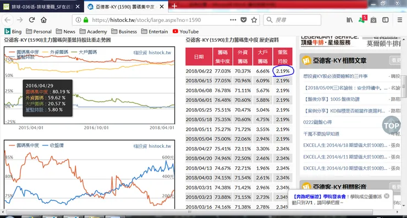Image resolution: width=407 pixels, height=218 pixels.
Task: Open the YouTube bookmark
Action: pos(185,32)
